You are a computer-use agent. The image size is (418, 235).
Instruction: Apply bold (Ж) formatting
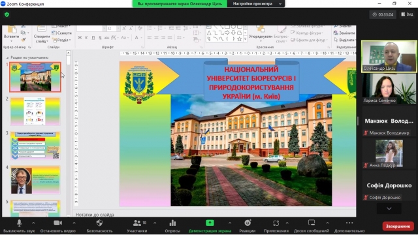click(80, 38)
